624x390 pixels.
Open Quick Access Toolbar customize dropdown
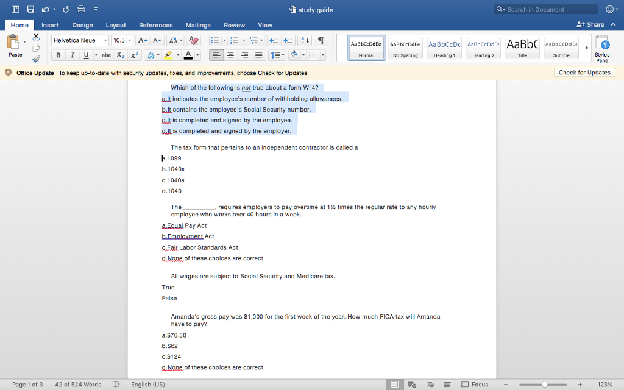pos(96,9)
